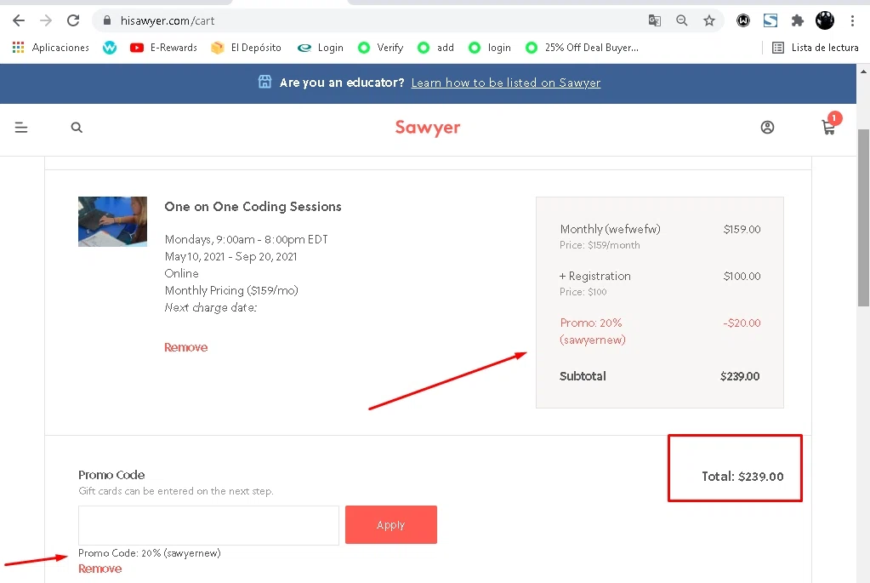Click the May 10, 2021 - Sep 20, 2021 dates
The width and height of the screenshot is (870, 583).
click(230, 256)
